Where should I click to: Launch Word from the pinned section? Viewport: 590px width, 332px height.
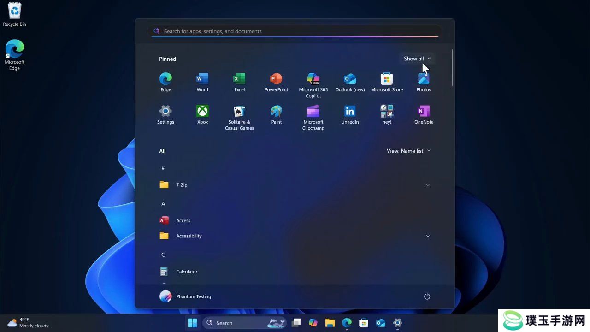click(x=202, y=83)
